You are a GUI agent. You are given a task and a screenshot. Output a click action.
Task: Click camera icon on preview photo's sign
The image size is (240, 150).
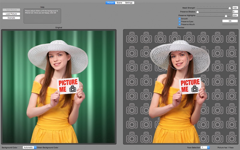tap(195, 89)
